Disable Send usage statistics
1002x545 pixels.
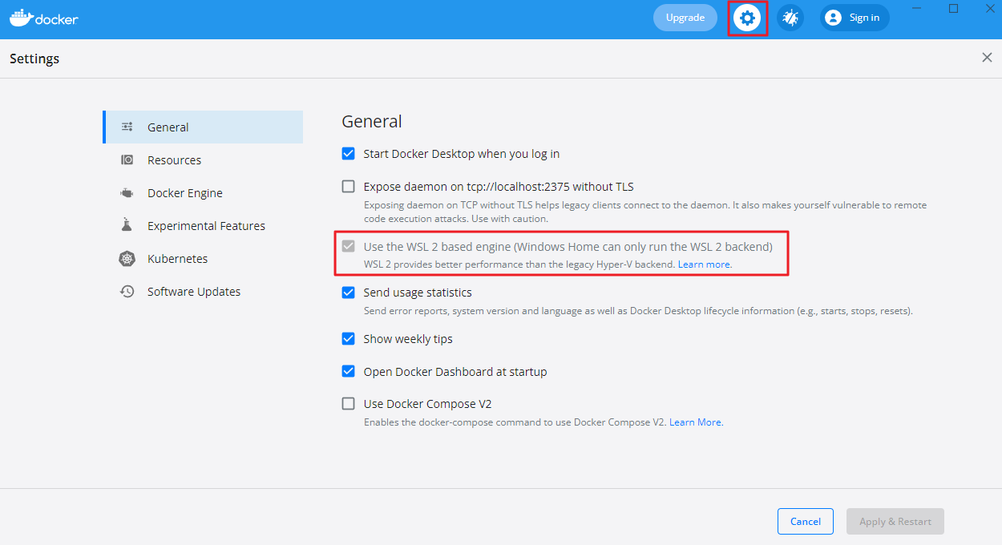(348, 293)
